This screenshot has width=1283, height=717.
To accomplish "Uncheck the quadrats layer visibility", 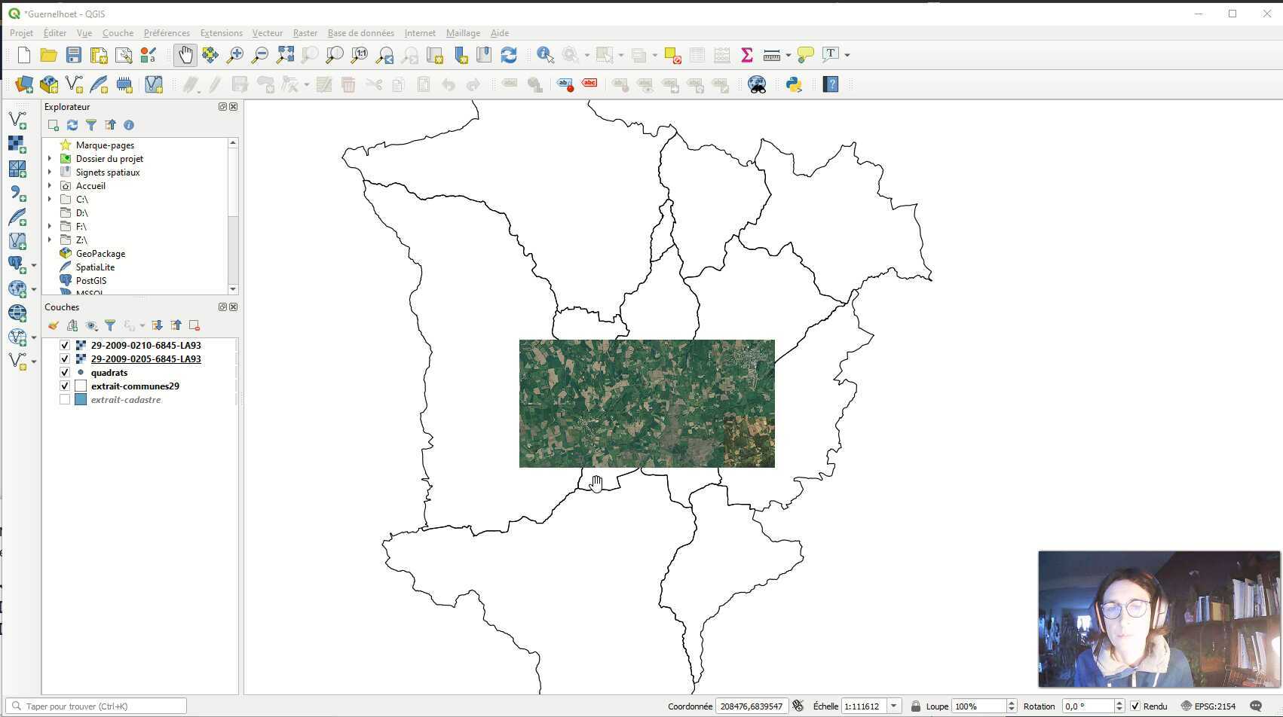I will pyautogui.click(x=64, y=372).
